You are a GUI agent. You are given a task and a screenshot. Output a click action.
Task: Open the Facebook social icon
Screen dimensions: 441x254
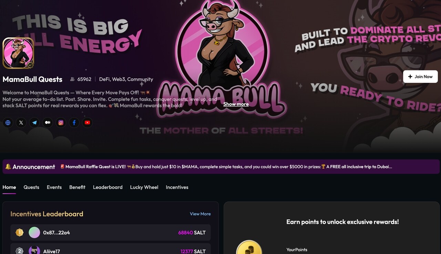tap(74, 122)
